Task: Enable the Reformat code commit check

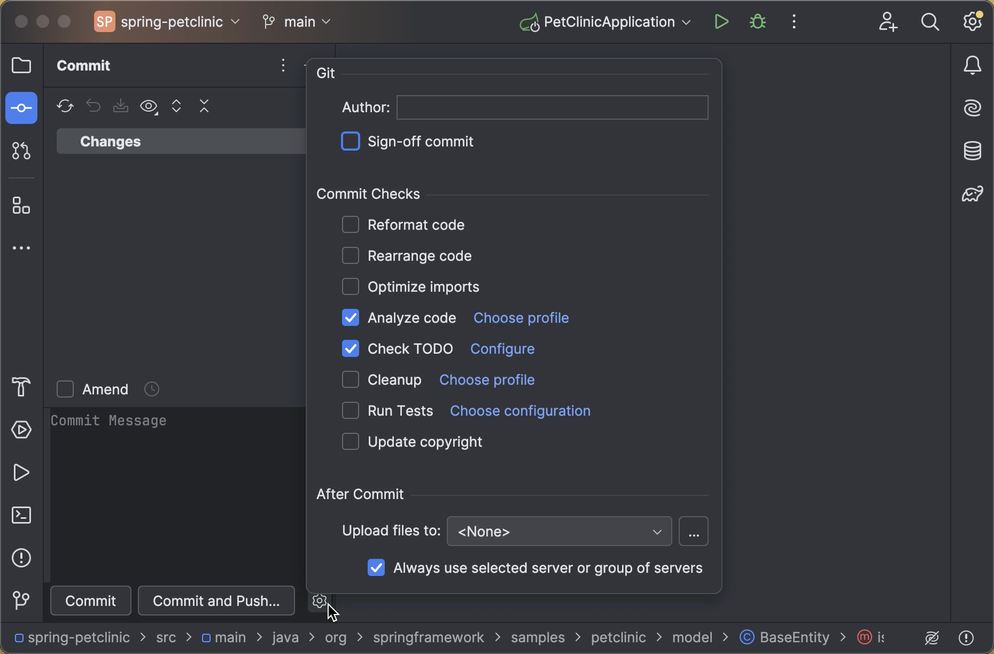Action: [351, 224]
